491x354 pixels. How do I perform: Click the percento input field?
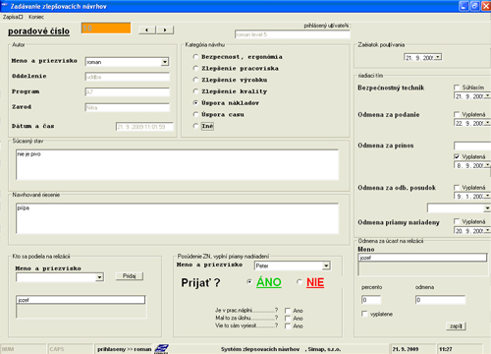pyautogui.click(x=371, y=300)
